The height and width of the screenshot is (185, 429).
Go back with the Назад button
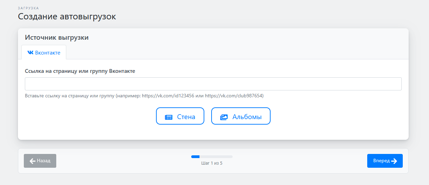(x=40, y=161)
